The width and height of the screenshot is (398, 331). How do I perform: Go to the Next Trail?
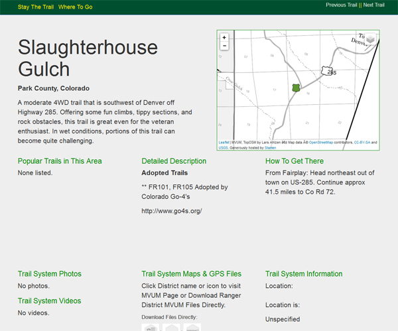tap(373, 5)
